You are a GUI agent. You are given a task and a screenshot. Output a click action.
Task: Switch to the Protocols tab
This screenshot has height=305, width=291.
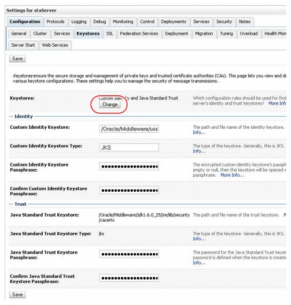pyautogui.click(x=56, y=22)
